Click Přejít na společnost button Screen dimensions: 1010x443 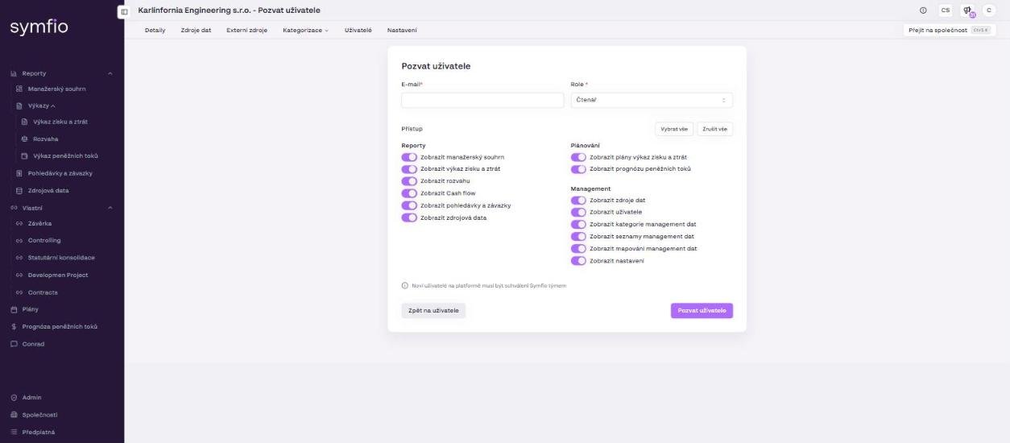point(950,30)
